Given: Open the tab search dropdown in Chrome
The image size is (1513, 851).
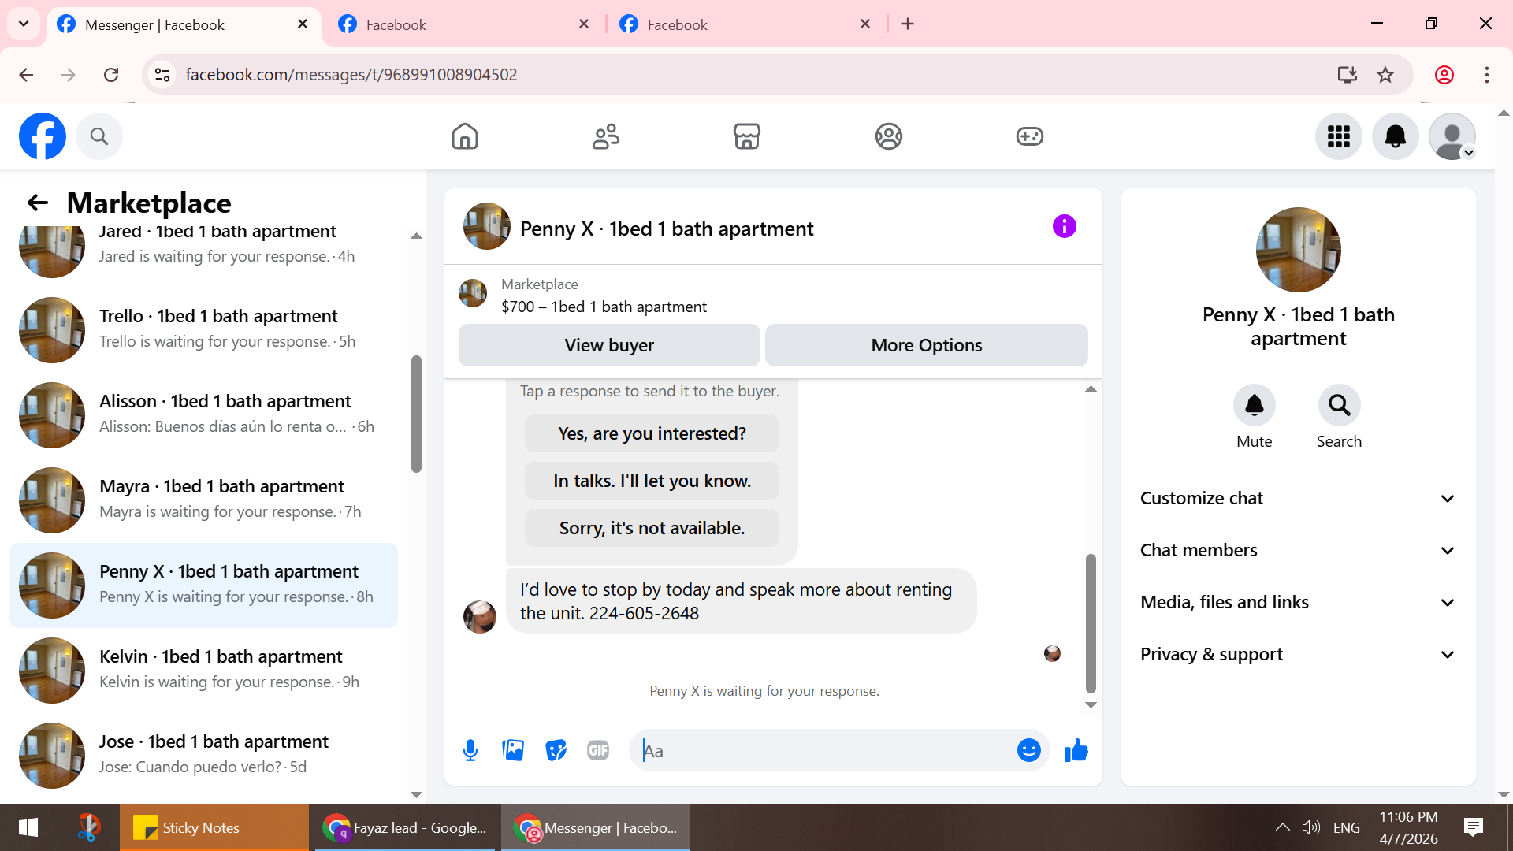Looking at the screenshot, I should point(24,24).
